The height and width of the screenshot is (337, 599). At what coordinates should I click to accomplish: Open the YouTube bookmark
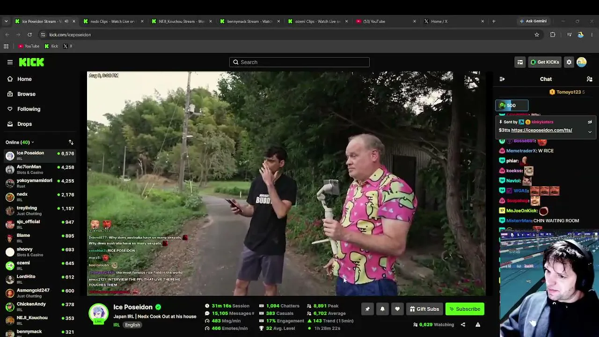pyautogui.click(x=29, y=46)
